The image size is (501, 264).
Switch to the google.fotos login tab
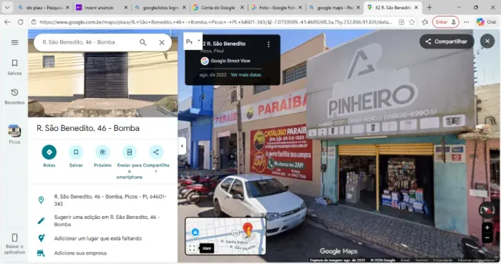[160, 7]
